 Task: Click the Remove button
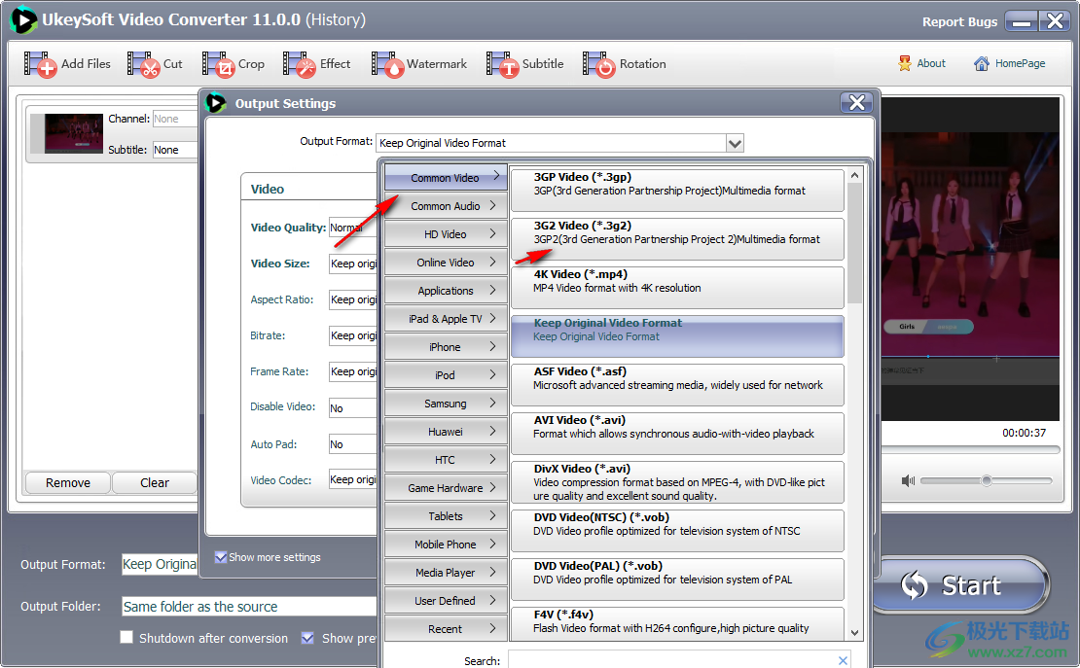(67, 482)
